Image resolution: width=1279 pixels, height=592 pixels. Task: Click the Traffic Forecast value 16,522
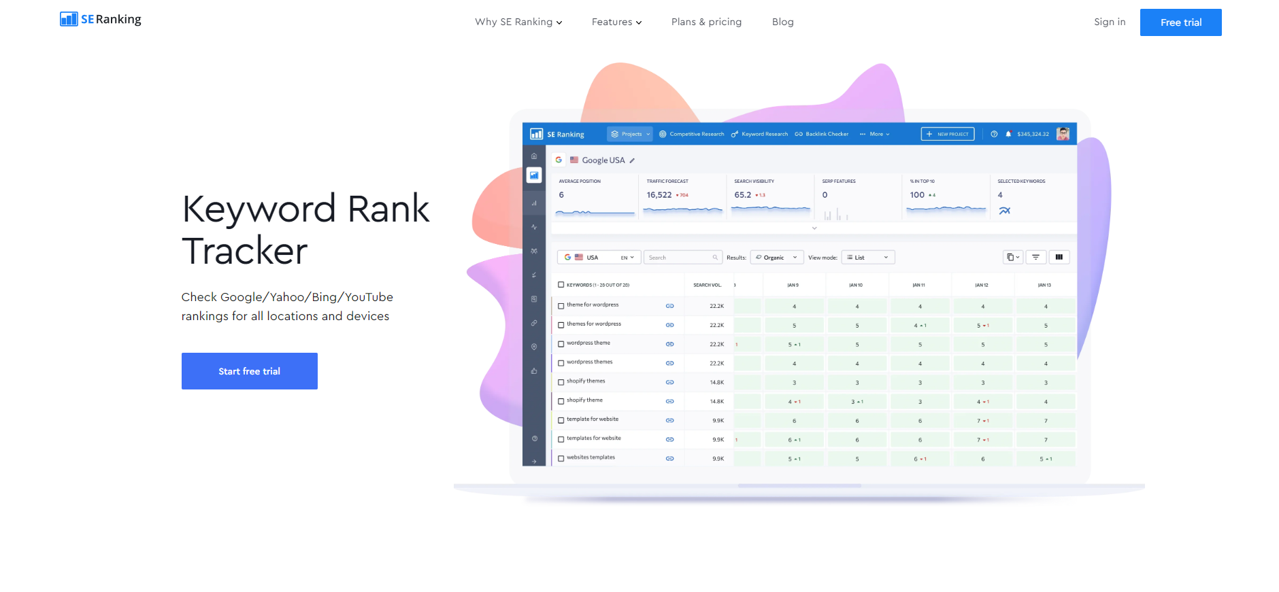click(x=659, y=195)
